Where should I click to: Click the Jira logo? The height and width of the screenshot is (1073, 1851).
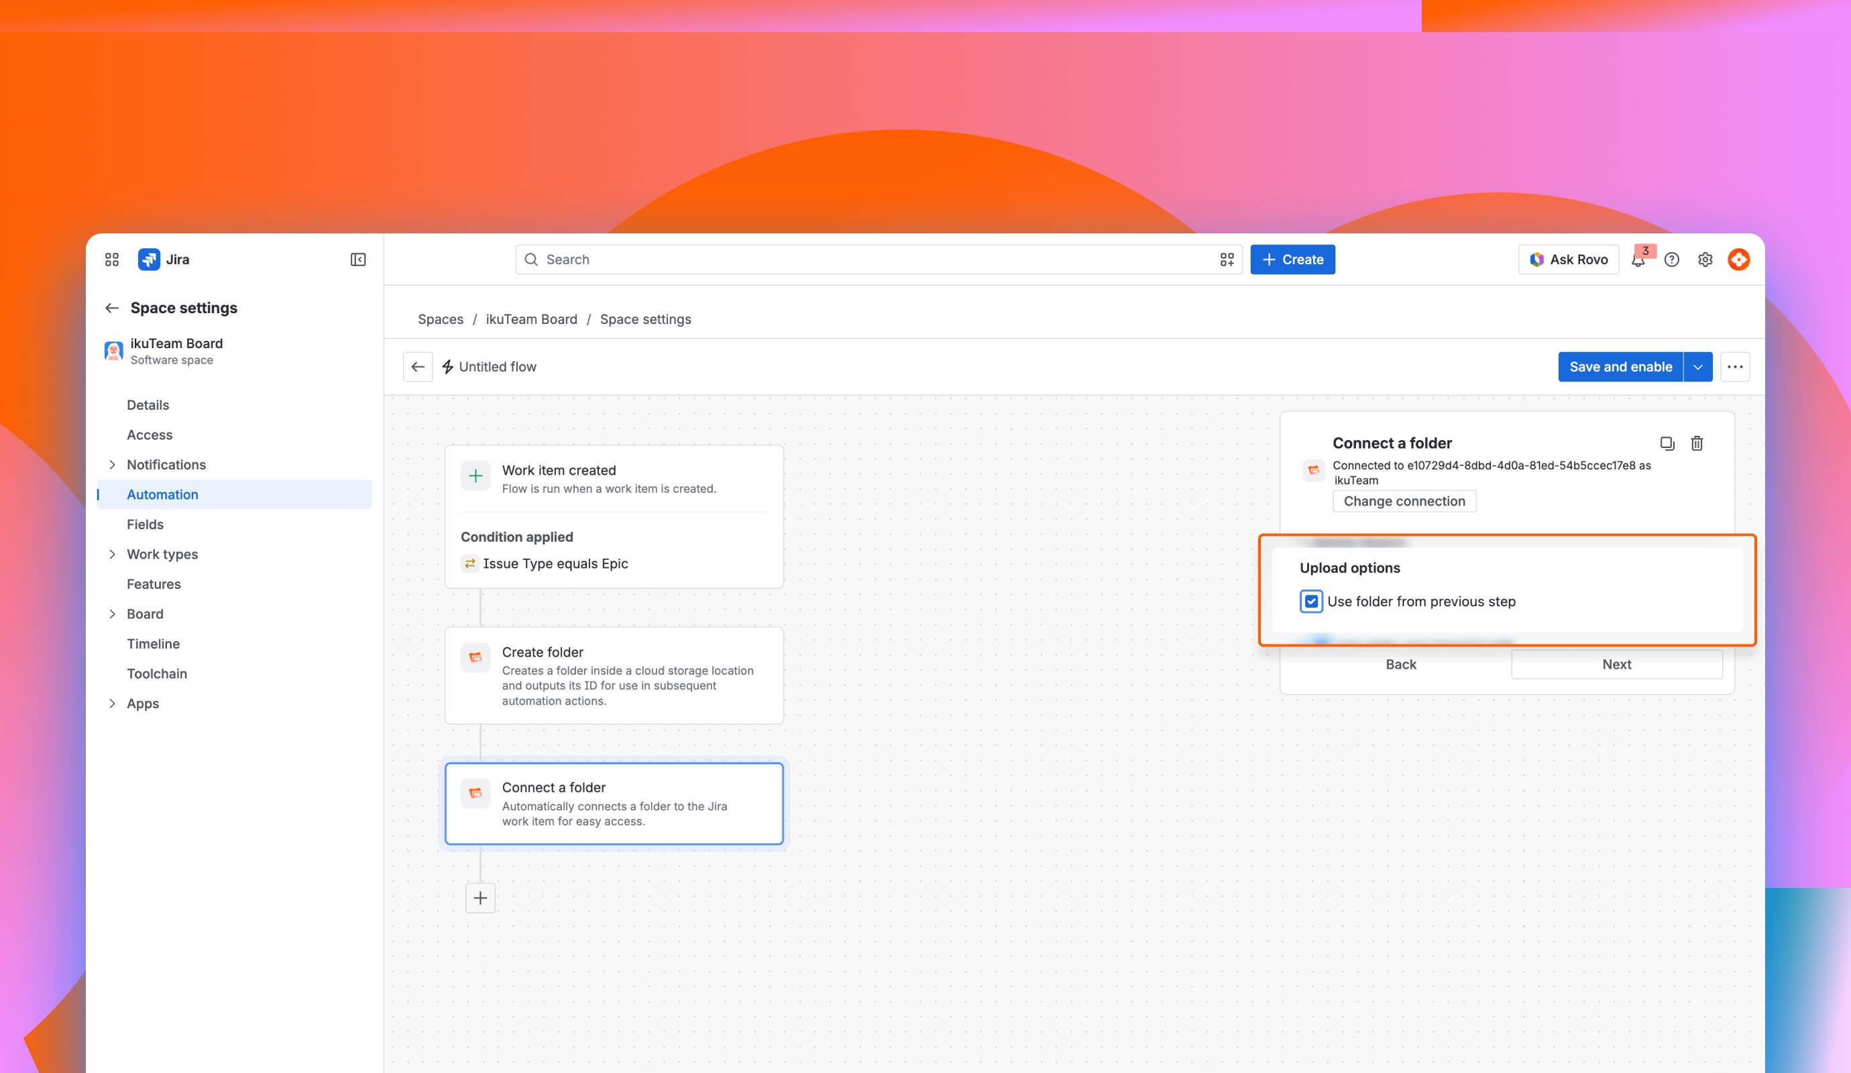click(x=149, y=260)
